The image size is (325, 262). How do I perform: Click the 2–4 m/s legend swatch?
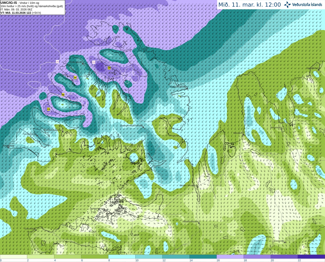pyautogui.click(x=41, y=256)
